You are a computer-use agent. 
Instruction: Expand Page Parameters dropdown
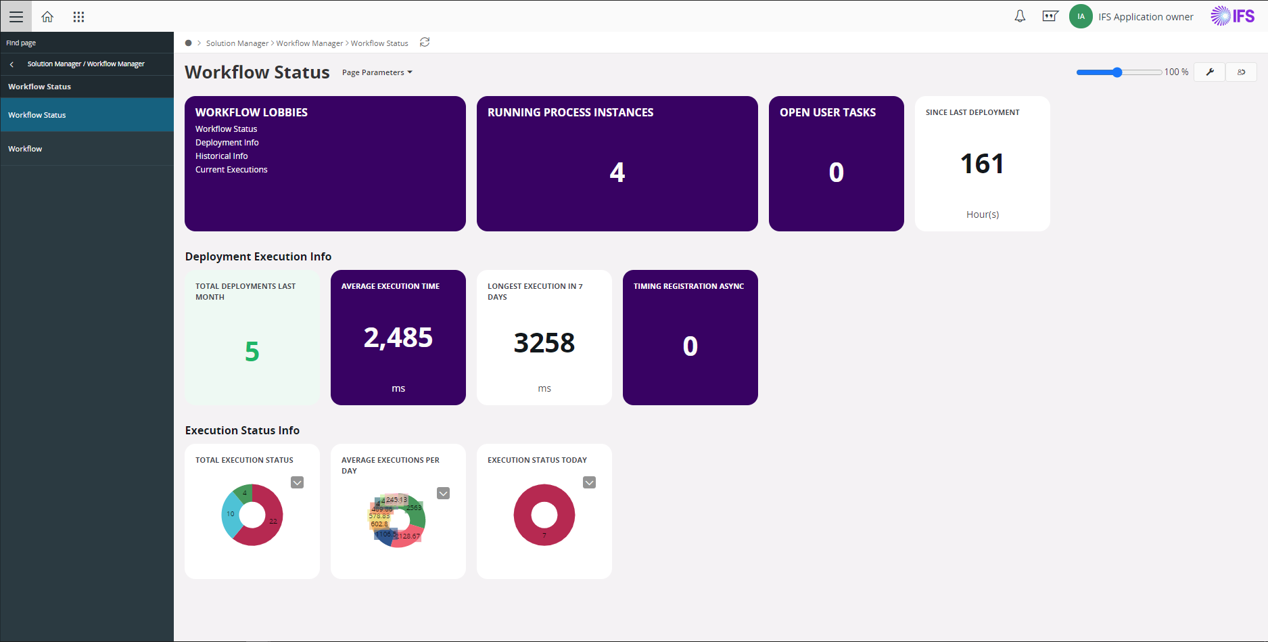point(377,72)
